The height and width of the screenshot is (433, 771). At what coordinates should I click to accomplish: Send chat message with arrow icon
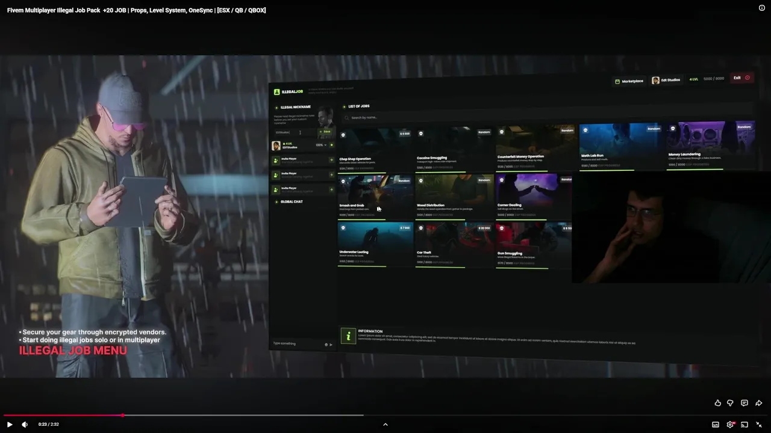(x=331, y=345)
